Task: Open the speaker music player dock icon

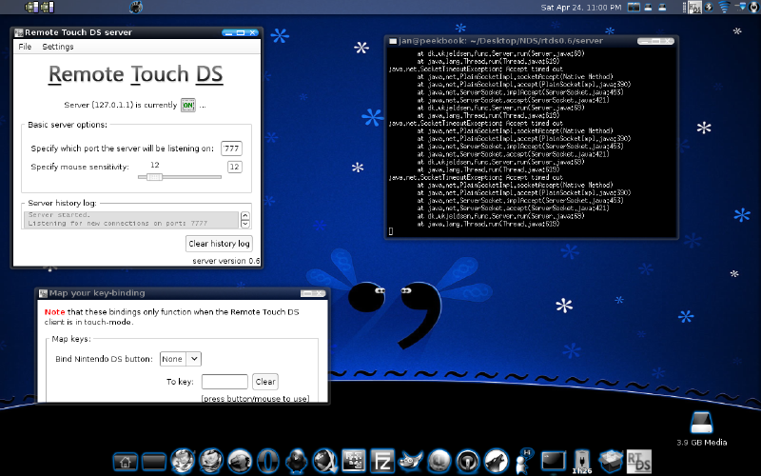Action: coord(468,461)
